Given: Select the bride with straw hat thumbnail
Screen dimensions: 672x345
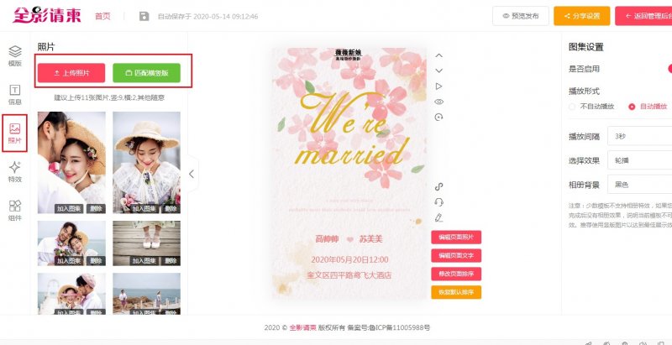Looking at the screenshot, I should click(146, 163).
